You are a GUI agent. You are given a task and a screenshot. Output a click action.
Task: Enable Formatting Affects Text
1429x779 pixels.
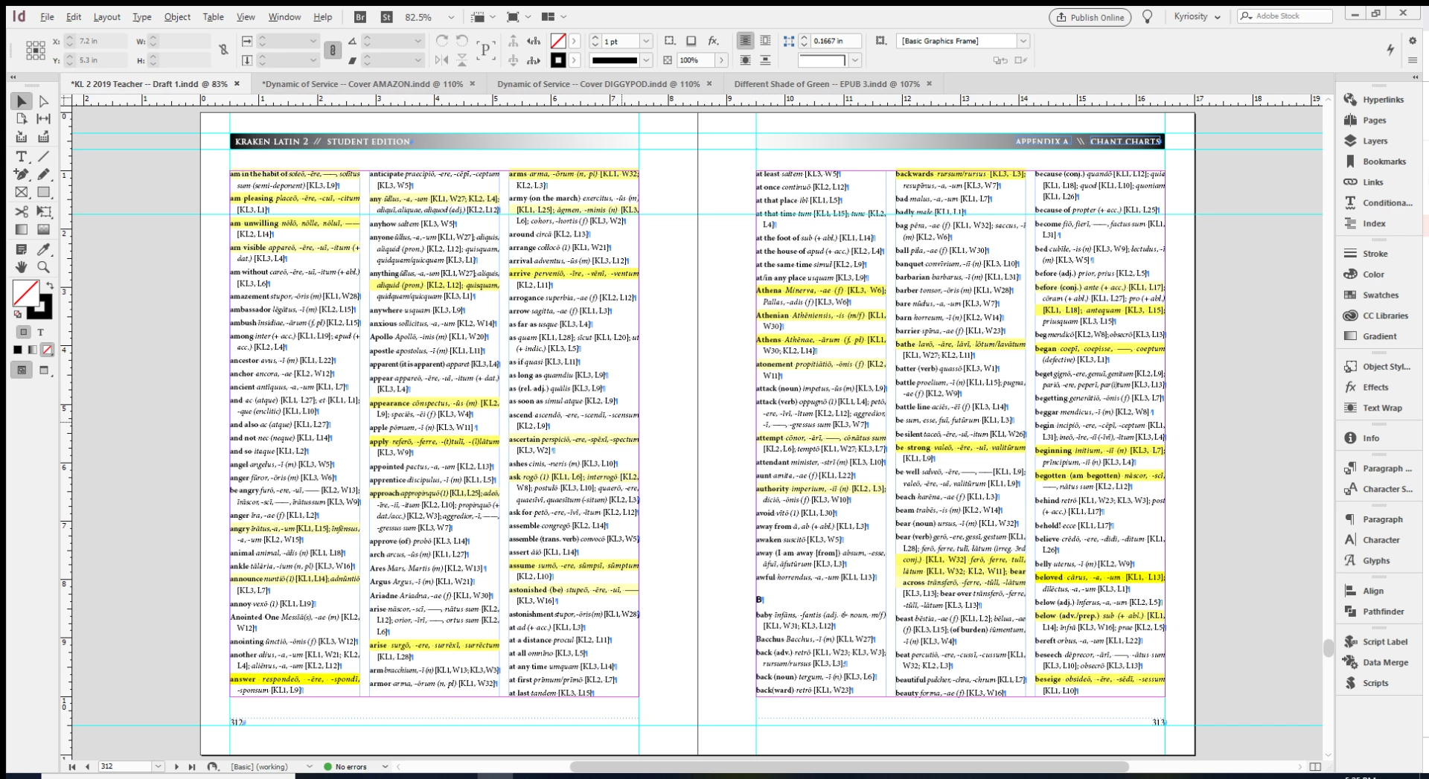41,332
